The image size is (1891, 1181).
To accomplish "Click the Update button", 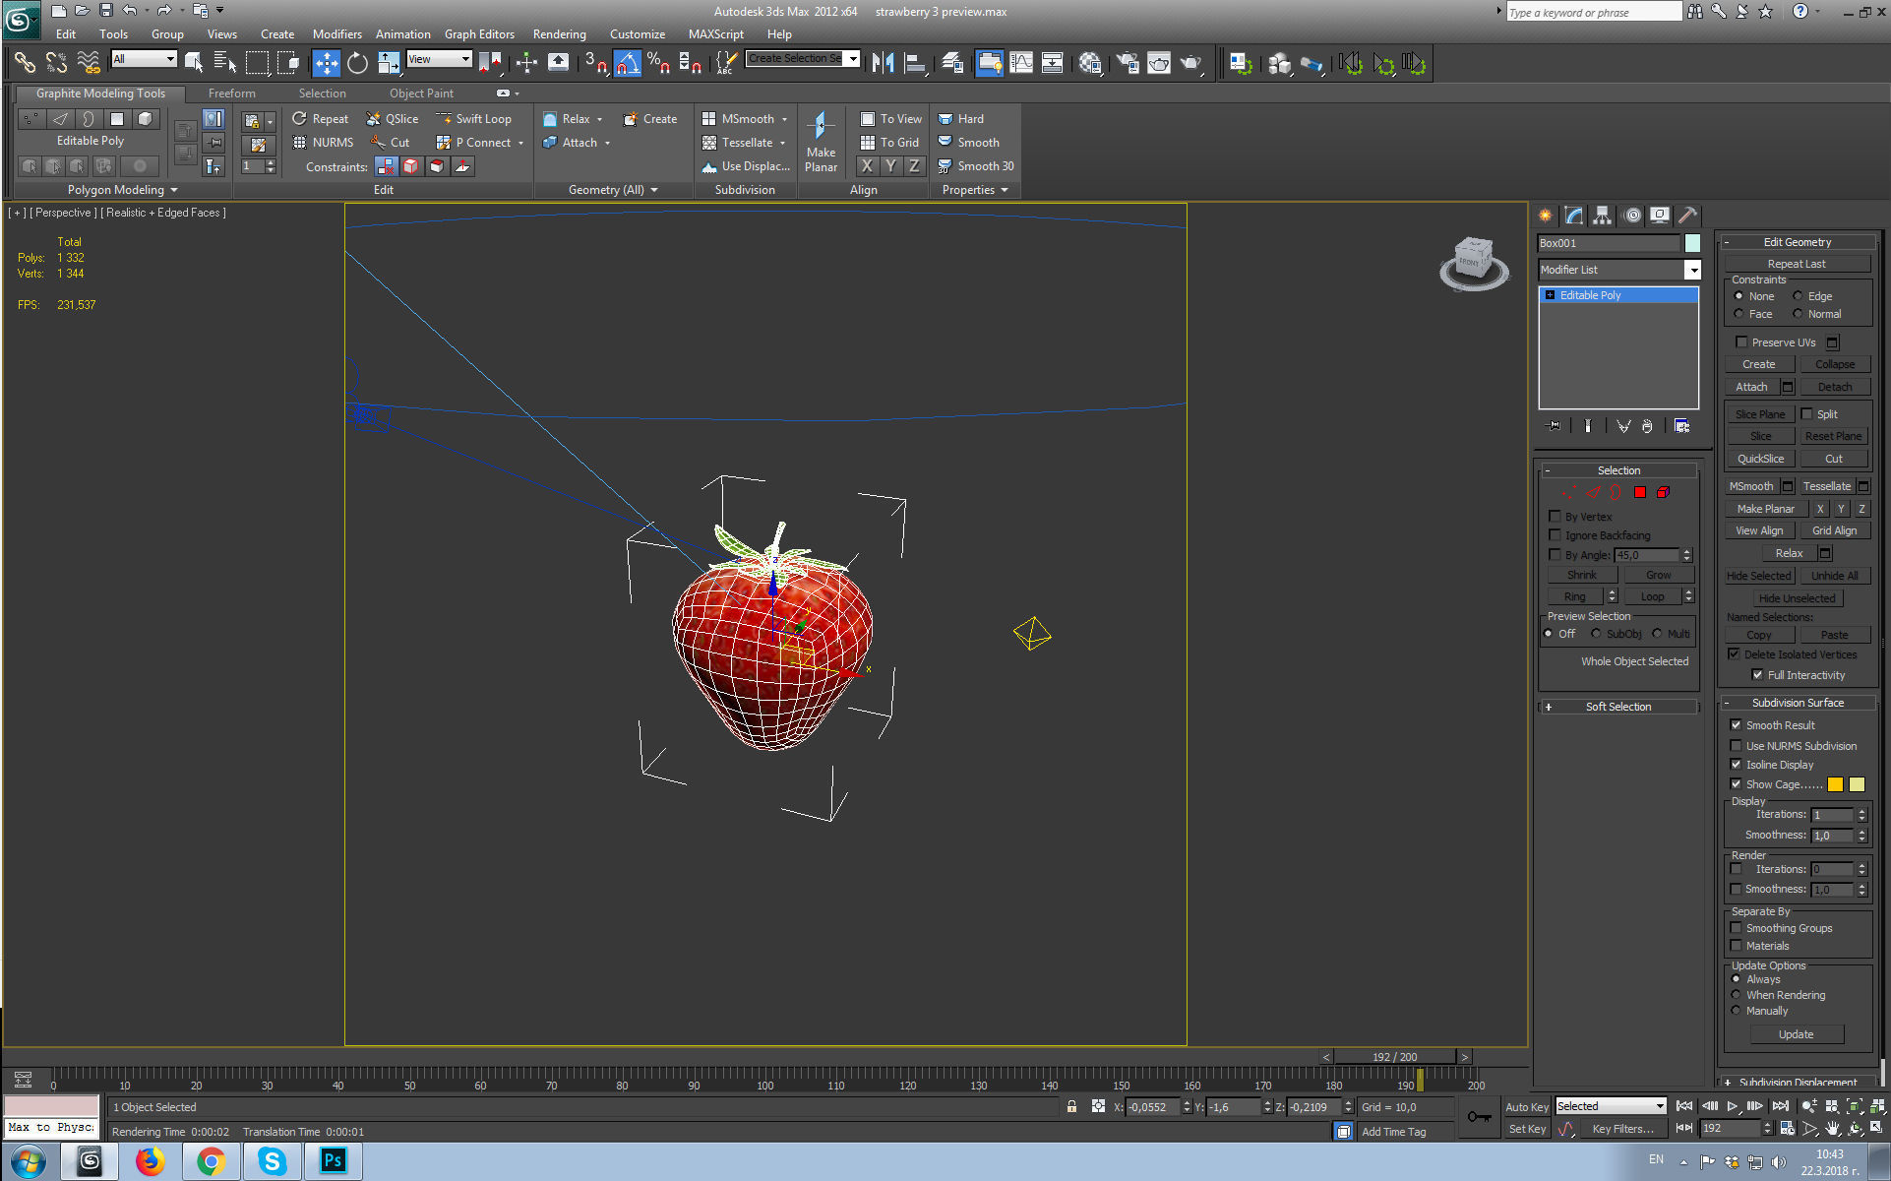I will click(x=1796, y=1034).
